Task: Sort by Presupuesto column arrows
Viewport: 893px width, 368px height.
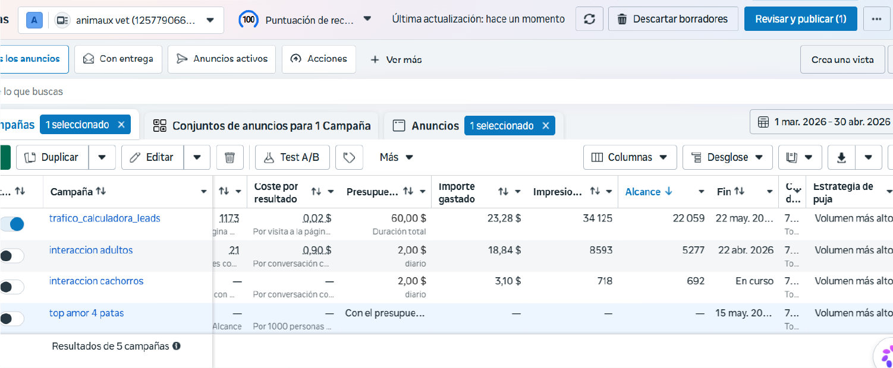Action: (x=408, y=192)
